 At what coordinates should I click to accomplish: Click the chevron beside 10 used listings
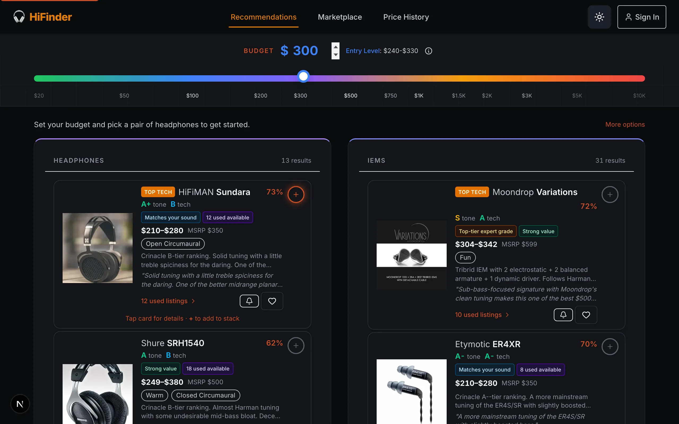[x=507, y=315]
